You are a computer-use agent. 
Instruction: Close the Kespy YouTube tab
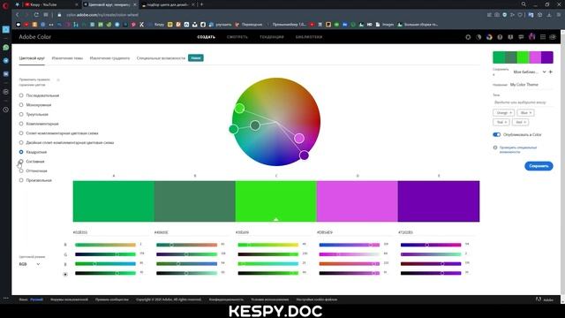pyautogui.click(x=77, y=4)
